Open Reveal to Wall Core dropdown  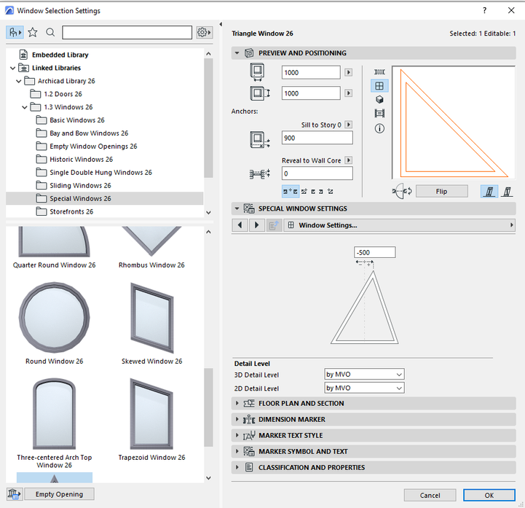point(349,160)
